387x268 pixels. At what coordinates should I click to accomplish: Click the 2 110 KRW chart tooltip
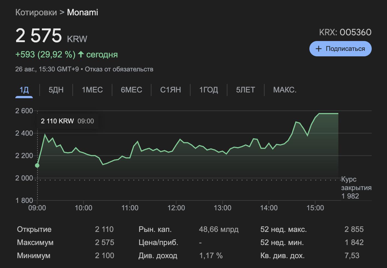pos(67,121)
